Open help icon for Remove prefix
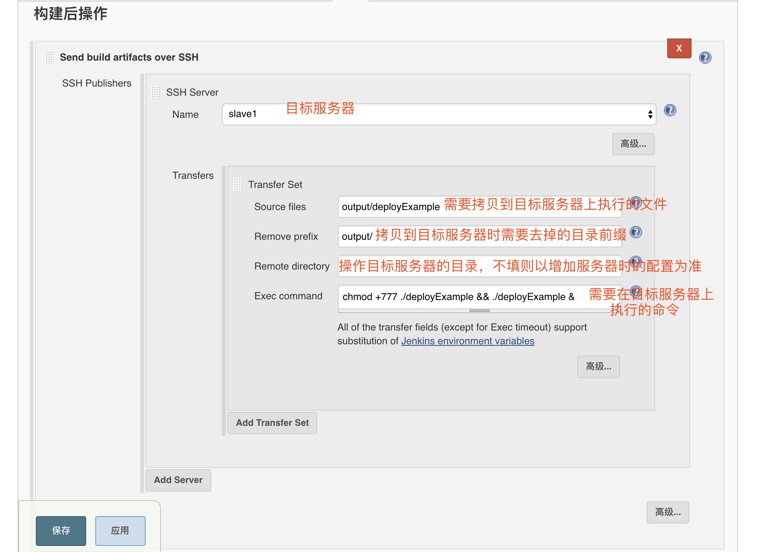The width and height of the screenshot is (764, 552). click(636, 232)
